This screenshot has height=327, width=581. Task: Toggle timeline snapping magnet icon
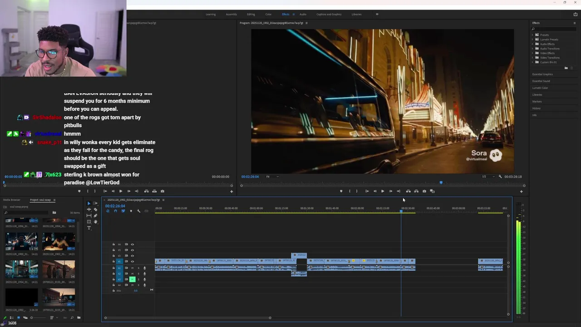(x=115, y=211)
